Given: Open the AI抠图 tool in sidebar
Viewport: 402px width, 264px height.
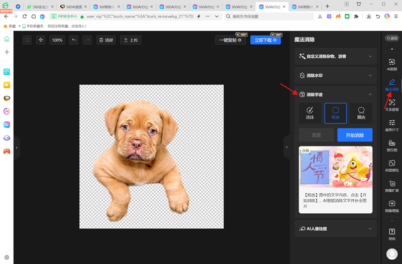Looking at the screenshot, I should (x=392, y=64).
